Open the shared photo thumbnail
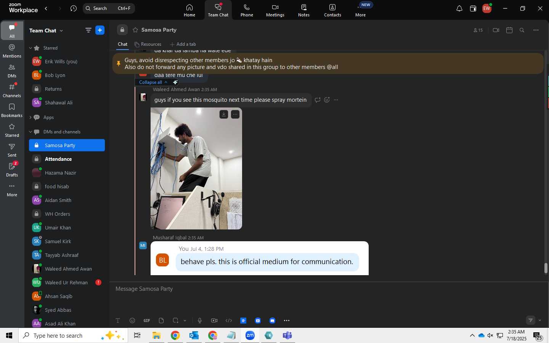Screen dimensions: 549x343 pos(196,168)
